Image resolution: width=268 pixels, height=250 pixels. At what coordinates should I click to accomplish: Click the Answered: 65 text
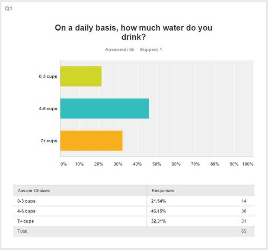(x=119, y=50)
